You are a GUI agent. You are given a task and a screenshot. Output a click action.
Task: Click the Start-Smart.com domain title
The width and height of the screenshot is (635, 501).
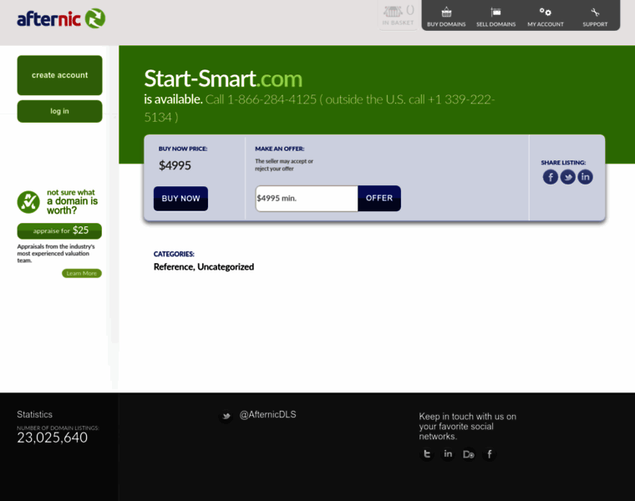(223, 78)
